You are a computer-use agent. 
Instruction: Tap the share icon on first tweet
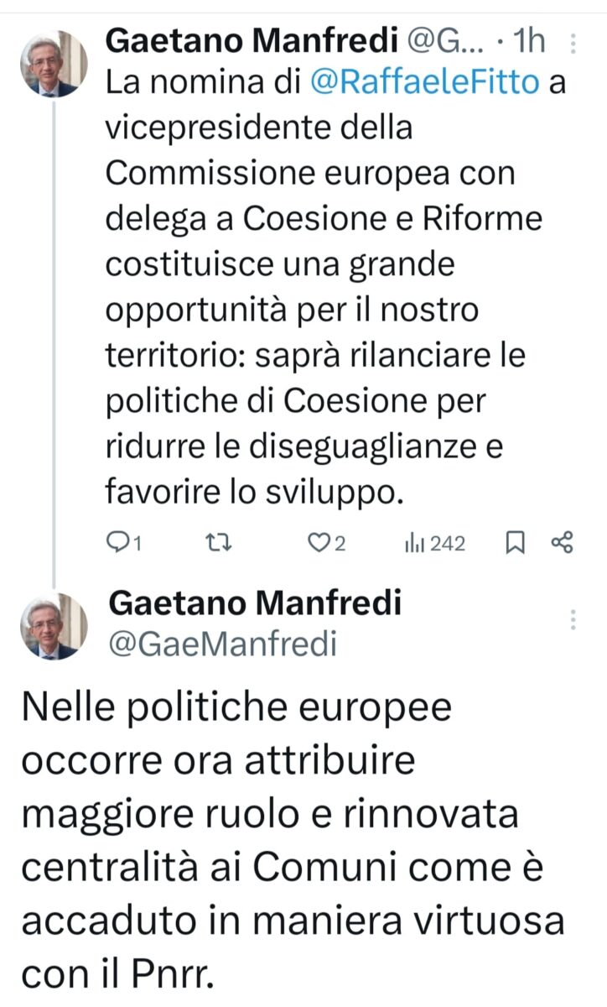(x=562, y=544)
